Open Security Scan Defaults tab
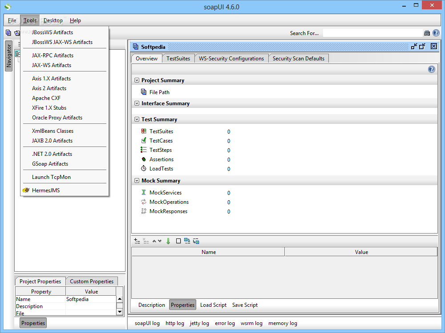The width and height of the screenshot is (445, 333). click(299, 58)
